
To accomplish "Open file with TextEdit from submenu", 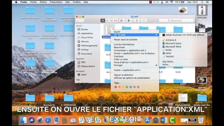I will [x=169, y=57].
